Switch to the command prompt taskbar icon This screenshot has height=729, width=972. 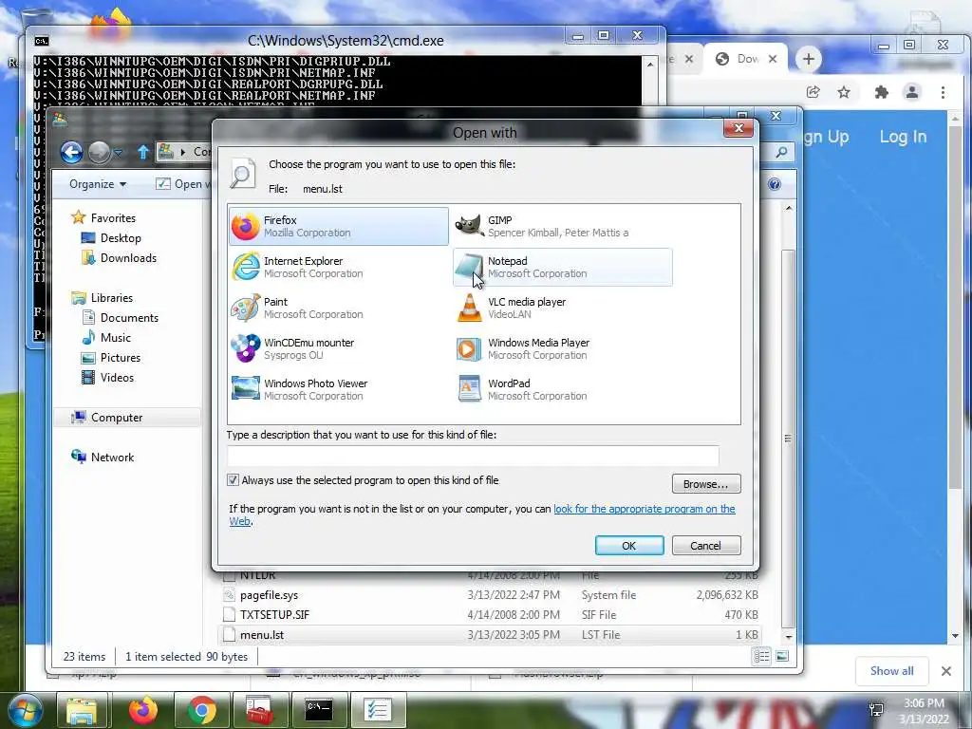[x=319, y=710]
